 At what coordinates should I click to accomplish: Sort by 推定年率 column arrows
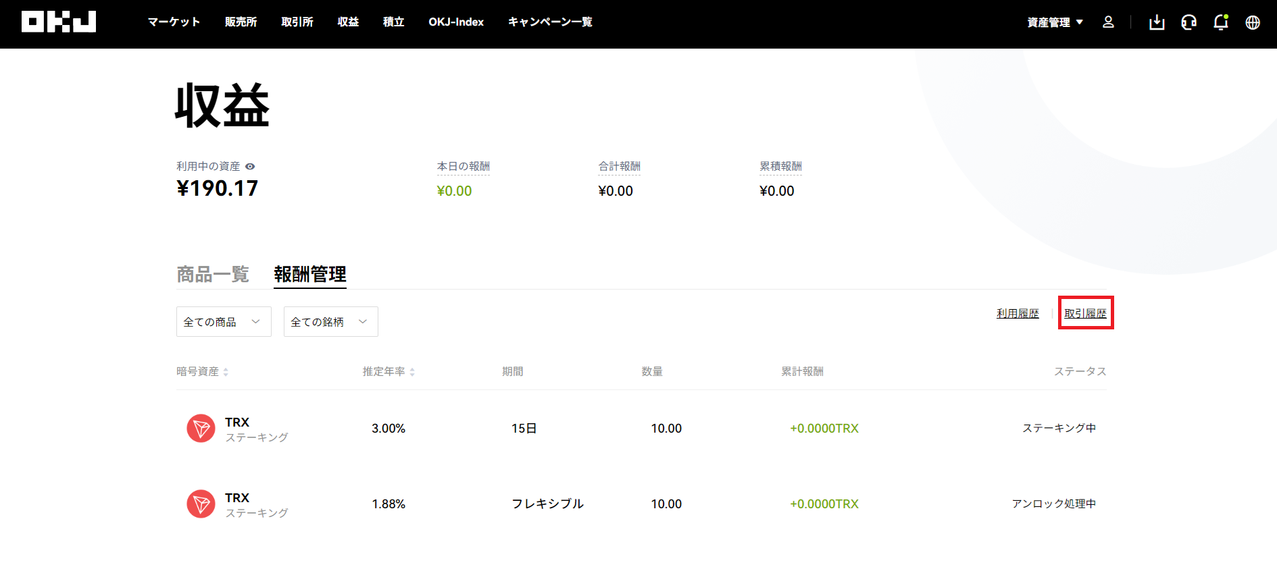(412, 372)
